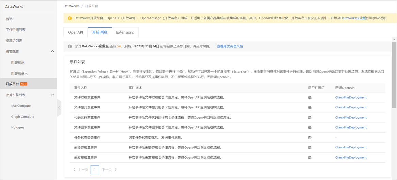
Task: Select 开放平台 in the sidebar
Action: 28,84
